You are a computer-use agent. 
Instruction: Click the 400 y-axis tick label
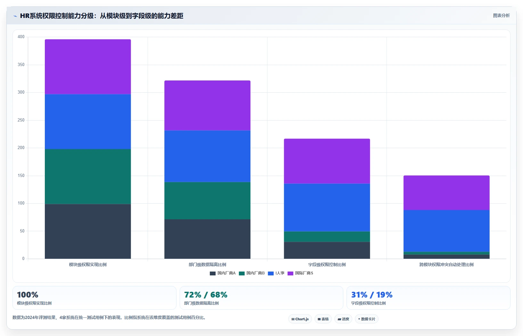coord(21,37)
